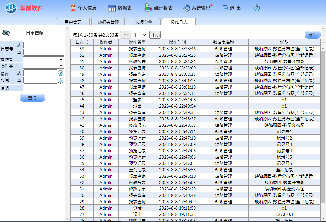Open 系统管理 gear icon

click(x=187, y=8)
